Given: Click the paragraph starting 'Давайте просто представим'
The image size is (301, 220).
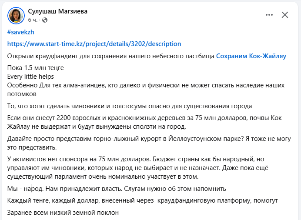Looking at the screenshot, I should click(146, 143).
